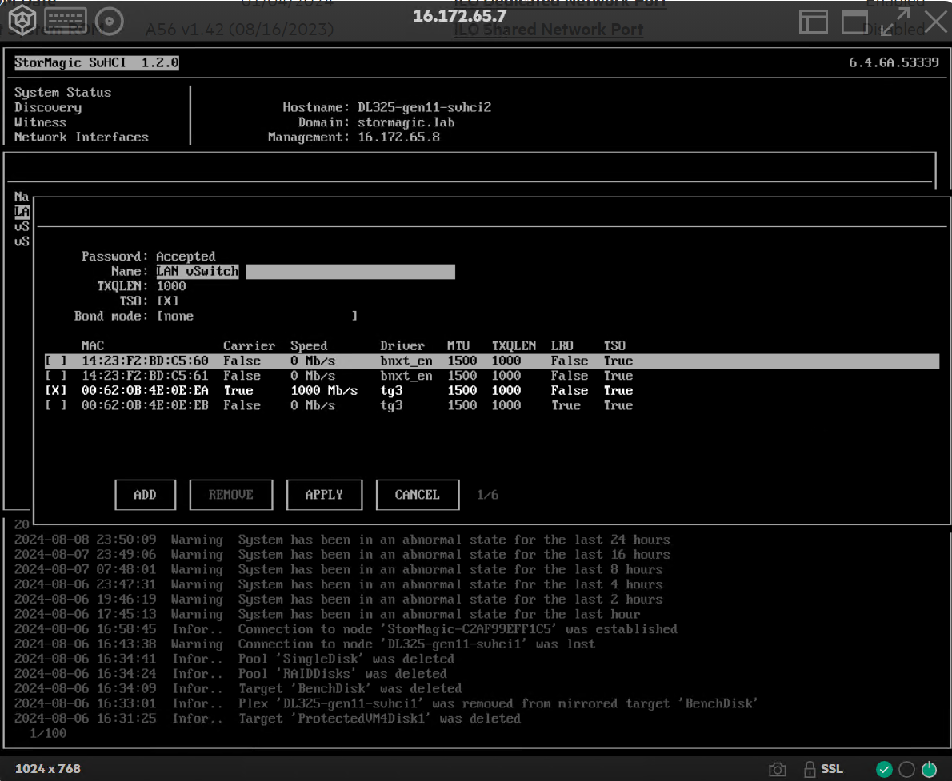Click the StorMagic SvHCI 1.2.0 title

coord(97,62)
